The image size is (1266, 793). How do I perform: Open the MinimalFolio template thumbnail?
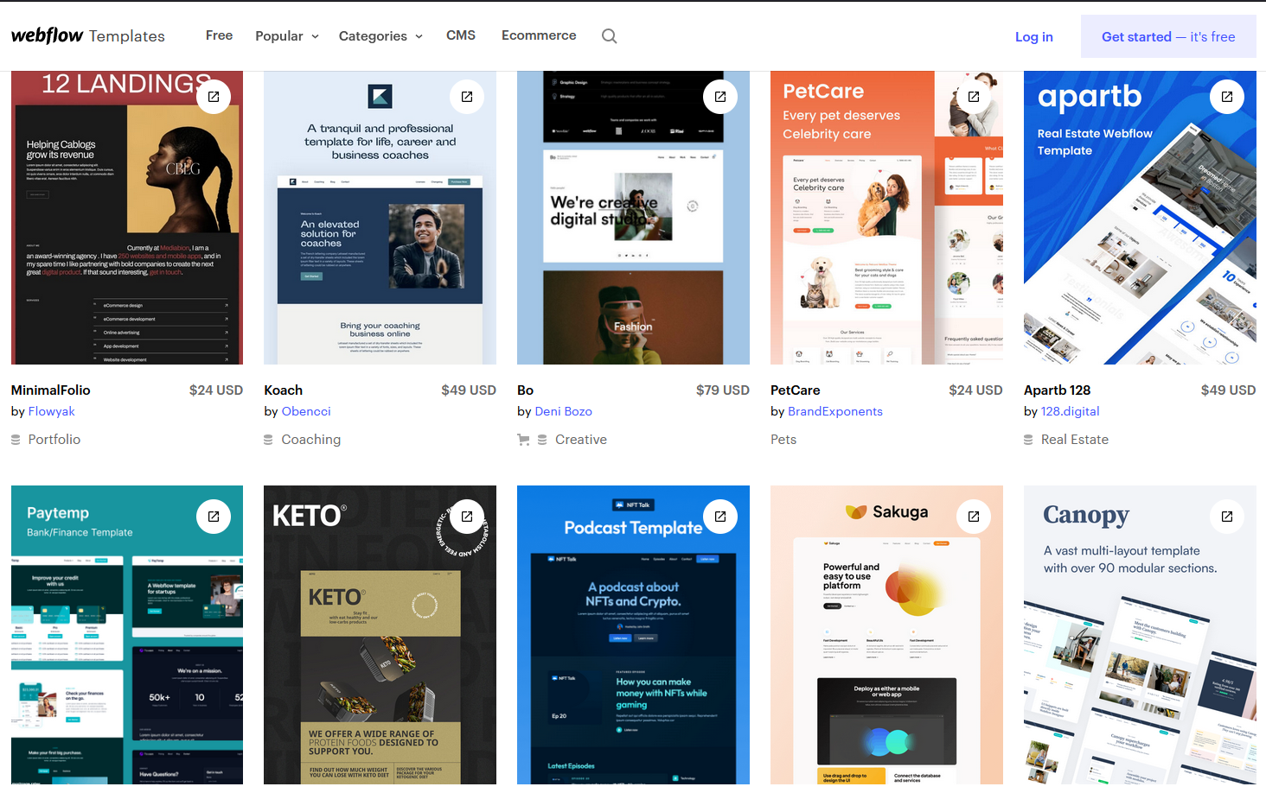127,218
